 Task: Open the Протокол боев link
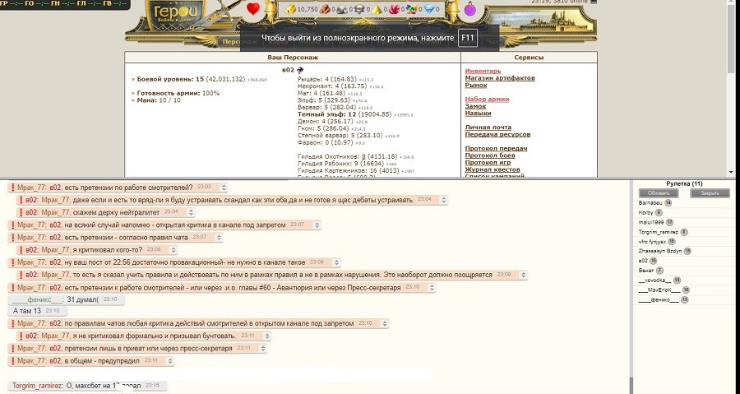coord(490,155)
